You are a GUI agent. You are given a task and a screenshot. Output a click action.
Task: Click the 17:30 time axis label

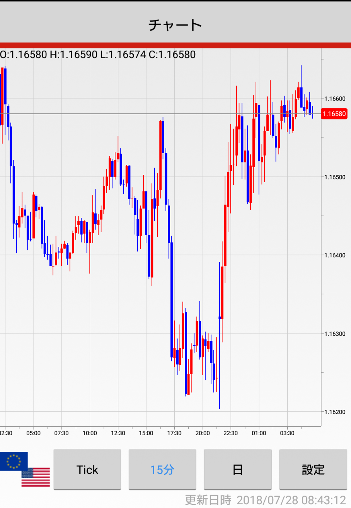tap(174, 433)
